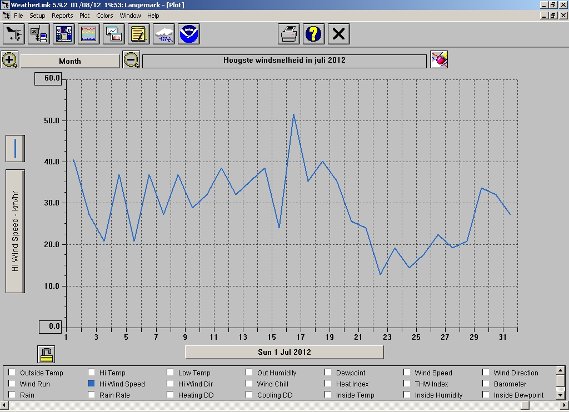This screenshot has height=412, width=569.
Task: Click the rain cloud toolbar icon
Action: click(164, 34)
